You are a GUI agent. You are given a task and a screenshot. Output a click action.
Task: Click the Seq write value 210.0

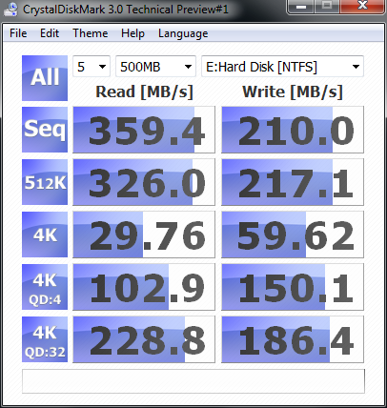click(293, 130)
